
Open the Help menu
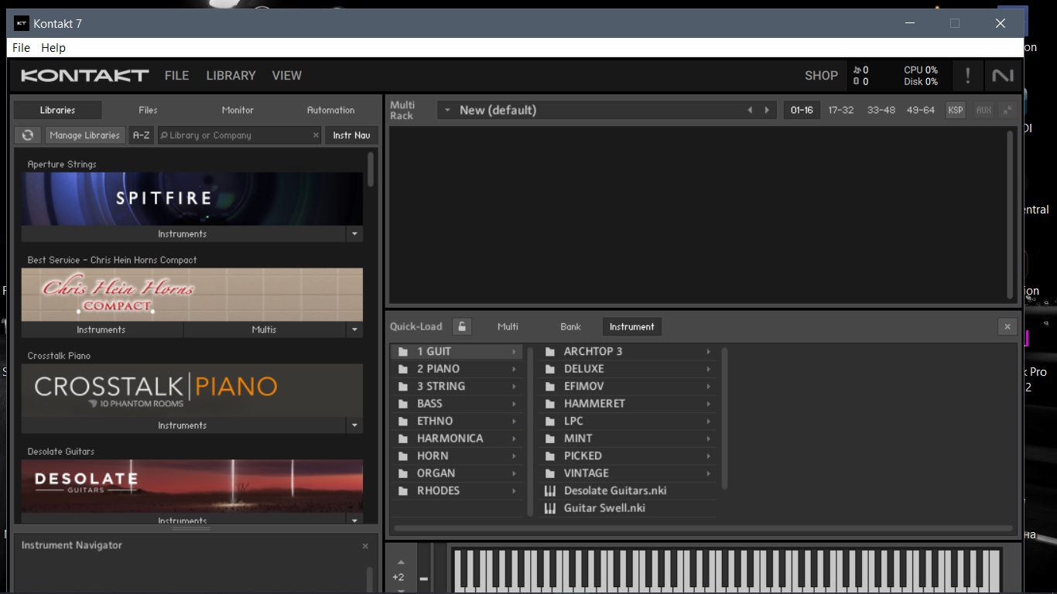coord(53,48)
